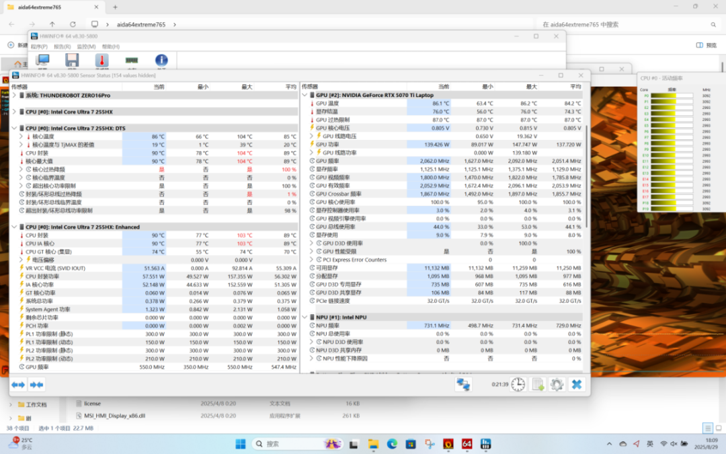Screen dimensions: 726x454
Task: Start logging with the document plus icon
Action: pyautogui.click(x=538, y=385)
